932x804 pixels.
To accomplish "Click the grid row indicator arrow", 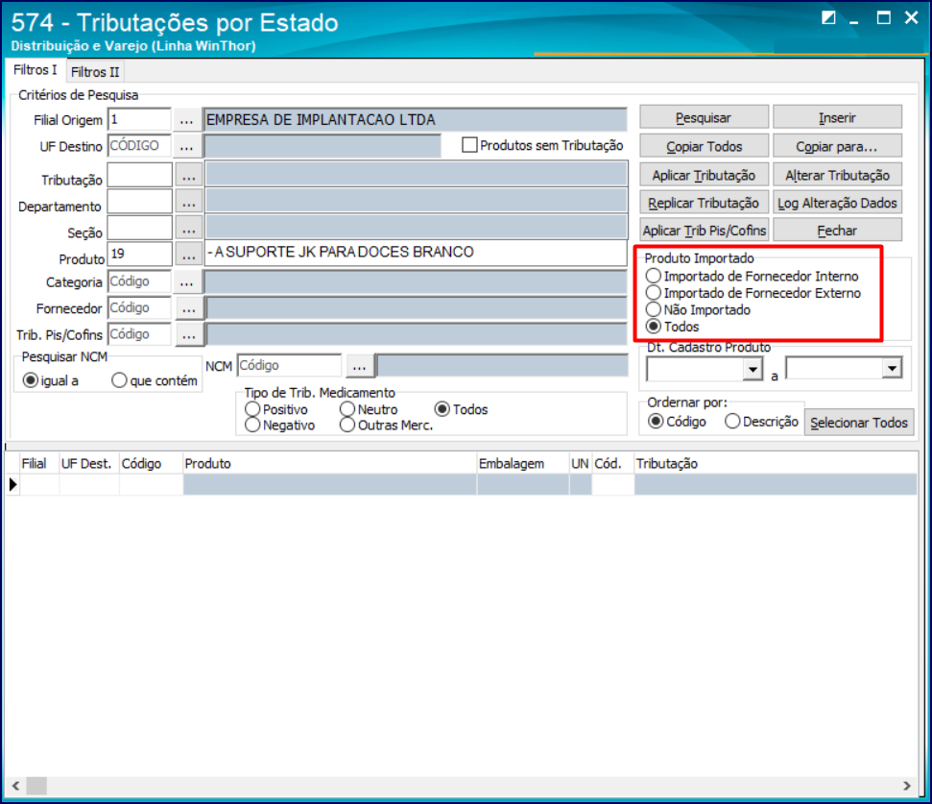I will pyautogui.click(x=12, y=485).
